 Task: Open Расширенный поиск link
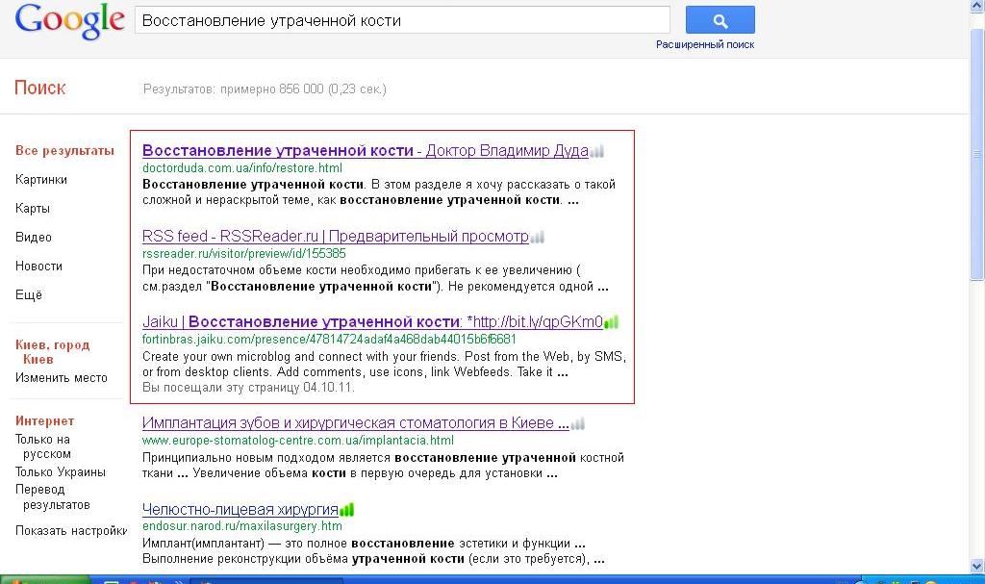coord(705,44)
